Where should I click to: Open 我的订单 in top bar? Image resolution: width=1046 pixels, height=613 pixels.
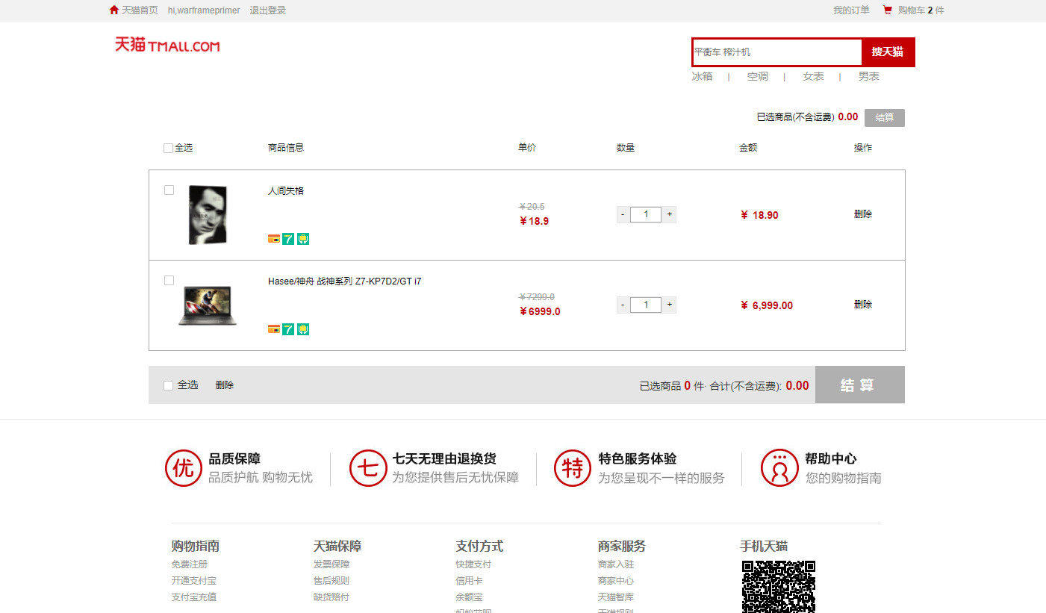pos(852,10)
